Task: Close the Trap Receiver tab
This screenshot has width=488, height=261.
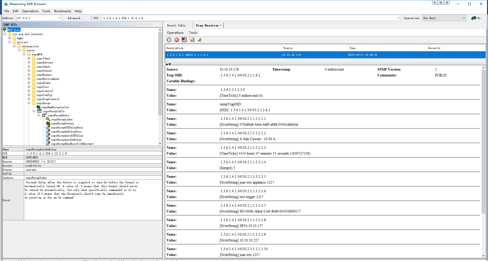Action: 220,25
